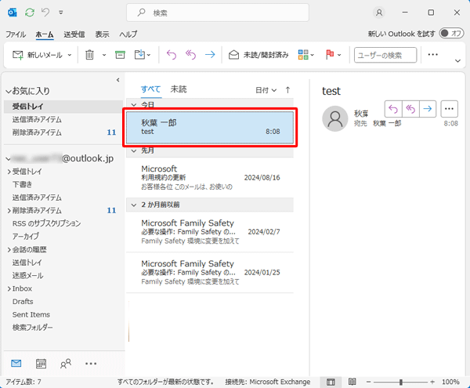Viewport: 470px width, 388px height.
Task: Click the send/receive sync icon in title bar
Action: (x=30, y=13)
